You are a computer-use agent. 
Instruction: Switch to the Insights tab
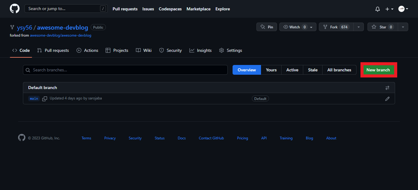click(200, 50)
